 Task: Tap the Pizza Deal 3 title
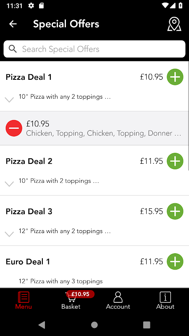pos(29,212)
